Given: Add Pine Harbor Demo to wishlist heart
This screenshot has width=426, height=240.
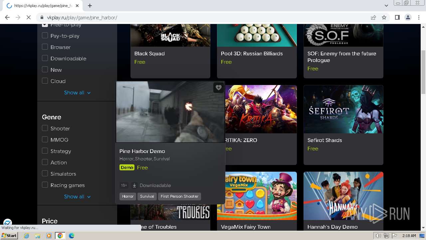Looking at the screenshot, I should pyautogui.click(x=219, y=88).
